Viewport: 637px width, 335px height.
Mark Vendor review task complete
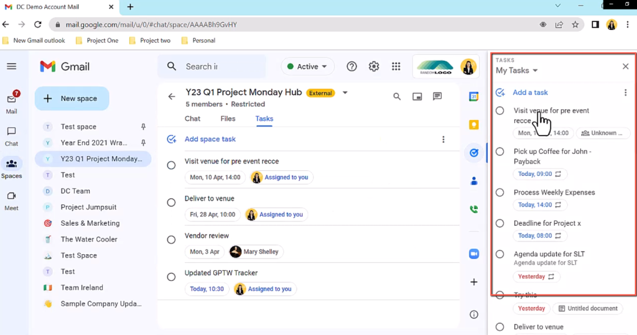171,239
